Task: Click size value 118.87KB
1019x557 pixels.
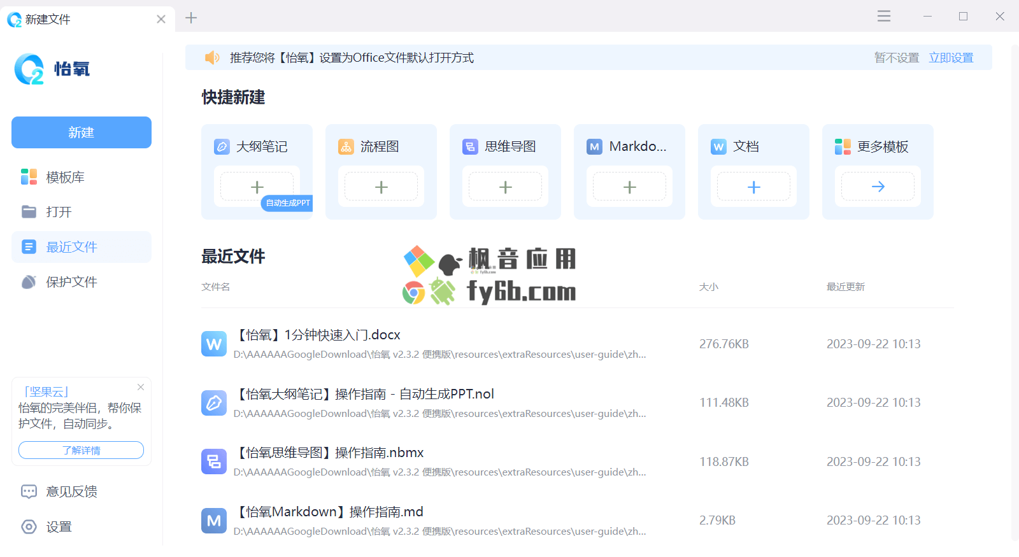Action: click(724, 462)
